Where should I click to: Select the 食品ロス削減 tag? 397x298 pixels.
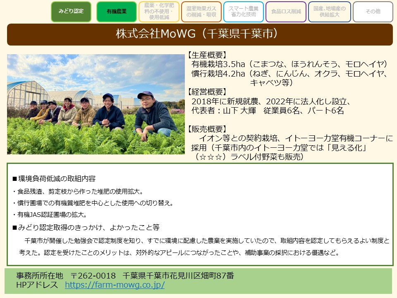click(x=286, y=12)
